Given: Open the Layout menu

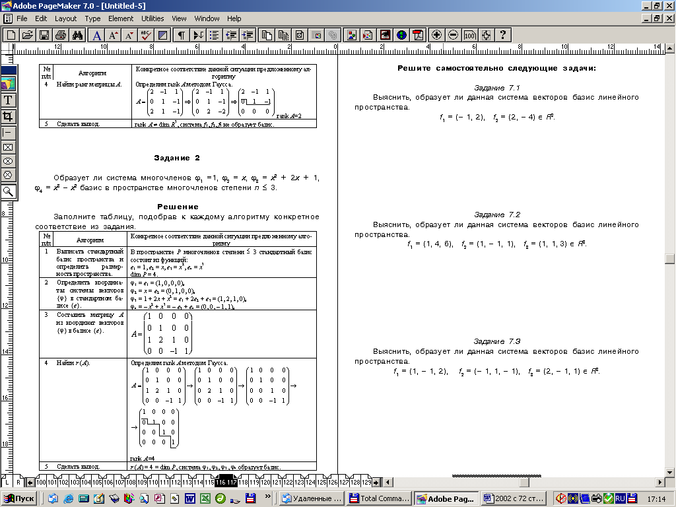Looking at the screenshot, I should pyautogui.click(x=65, y=18).
